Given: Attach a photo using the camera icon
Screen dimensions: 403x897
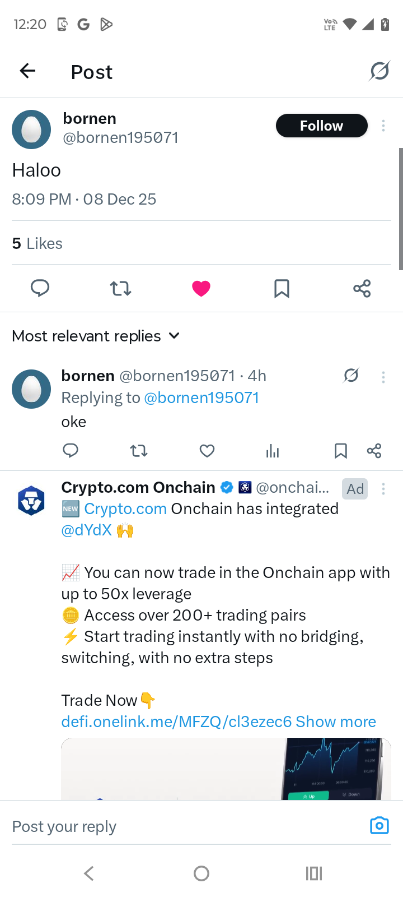Looking at the screenshot, I should click(379, 826).
